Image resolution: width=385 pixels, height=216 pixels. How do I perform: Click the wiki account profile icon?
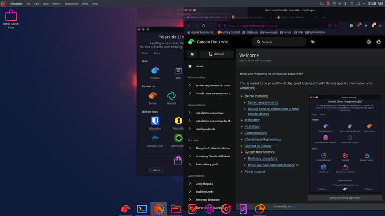379,42
